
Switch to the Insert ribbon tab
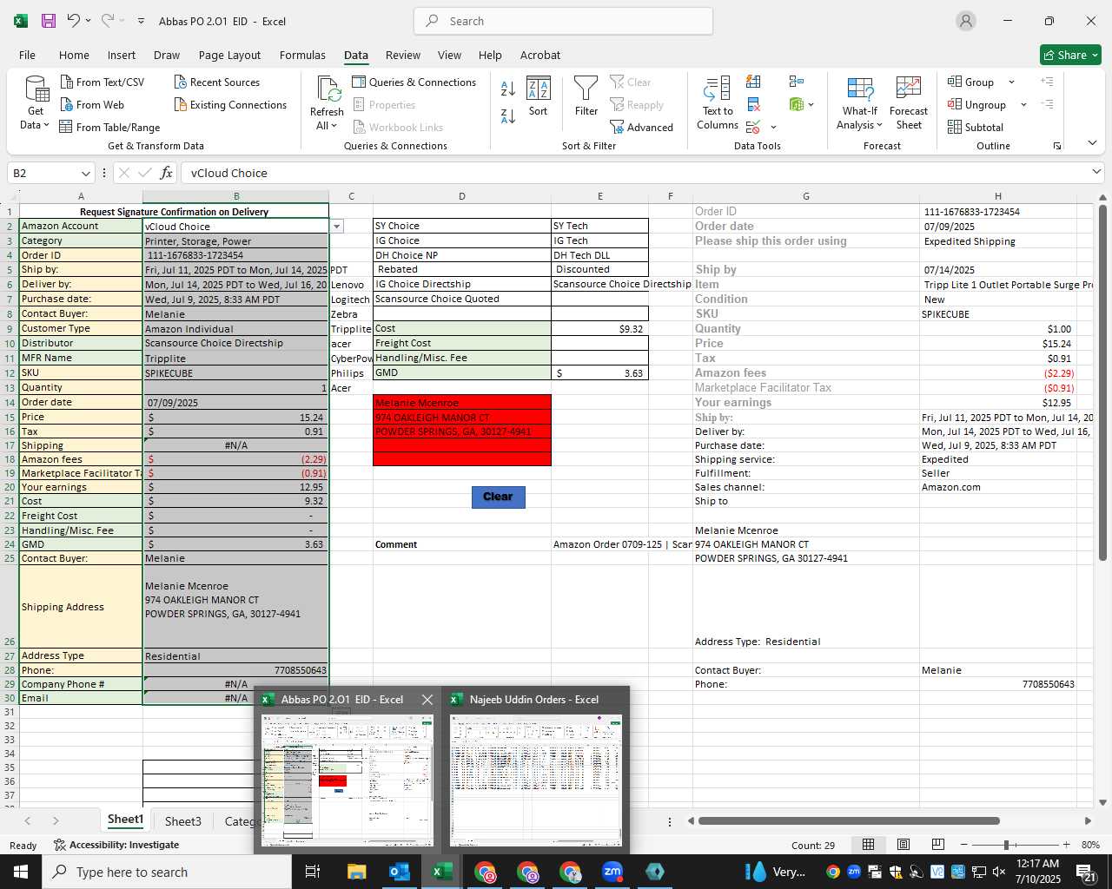pos(122,55)
